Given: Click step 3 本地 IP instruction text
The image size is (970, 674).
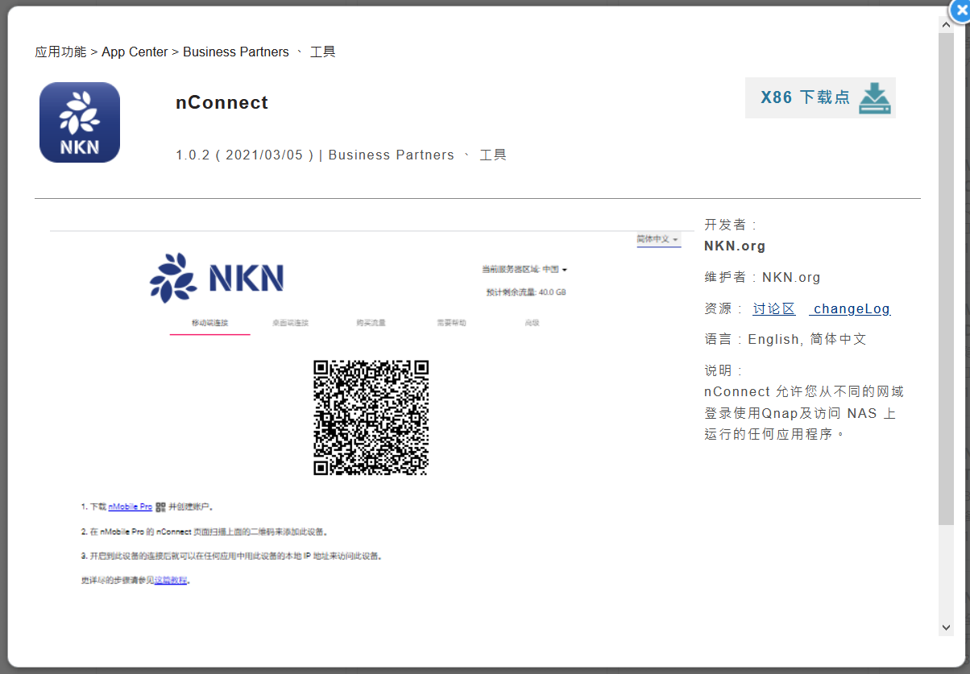Looking at the screenshot, I should pos(231,556).
